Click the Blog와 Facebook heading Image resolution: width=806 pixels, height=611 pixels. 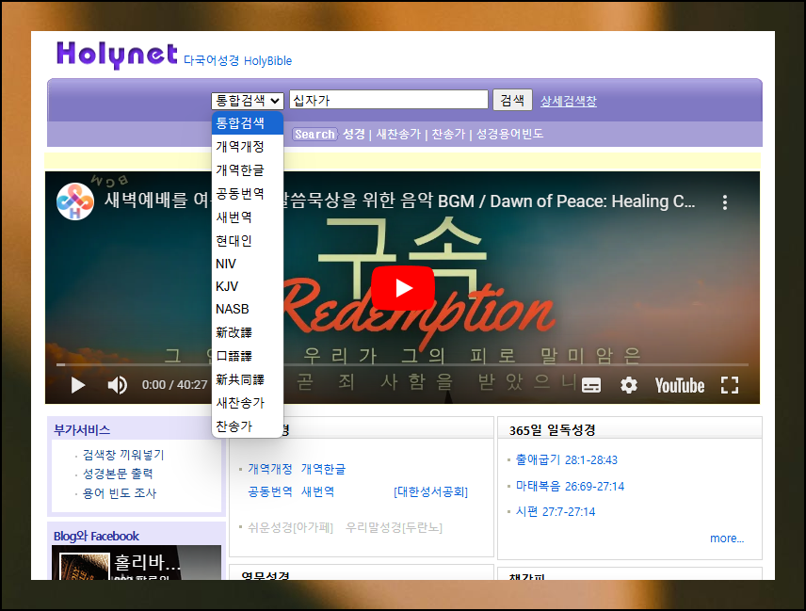click(96, 536)
